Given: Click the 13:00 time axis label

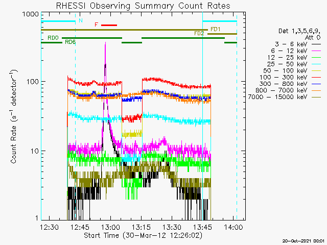Looking at the screenshot, I should (110, 227).
